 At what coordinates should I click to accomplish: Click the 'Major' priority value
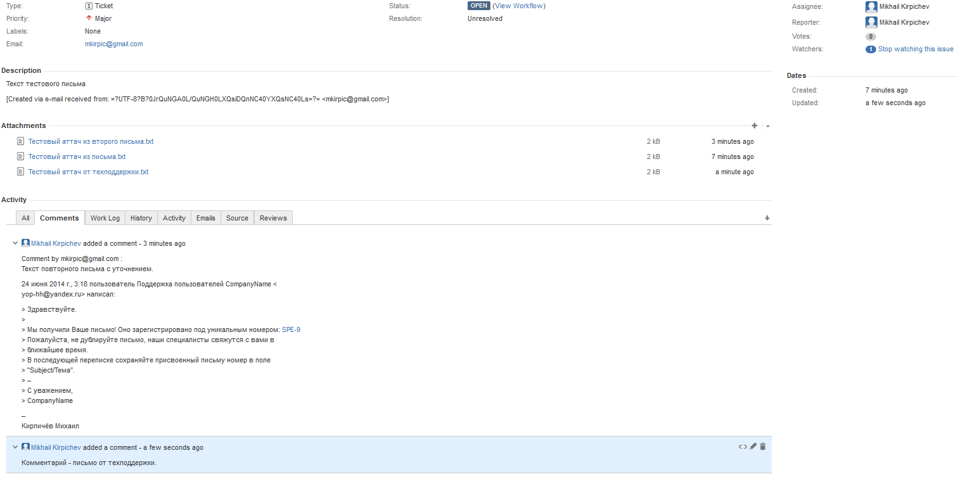pos(103,18)
